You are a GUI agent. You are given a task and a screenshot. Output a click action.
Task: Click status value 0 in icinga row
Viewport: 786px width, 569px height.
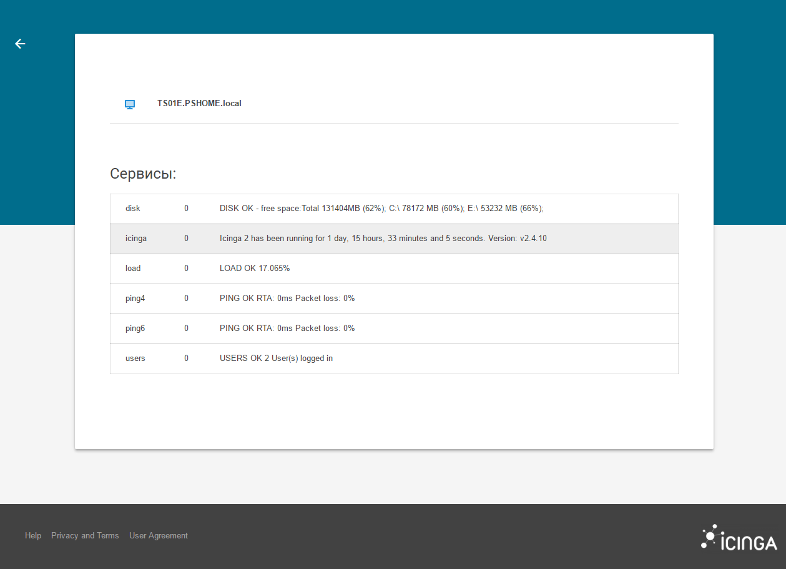186,239
